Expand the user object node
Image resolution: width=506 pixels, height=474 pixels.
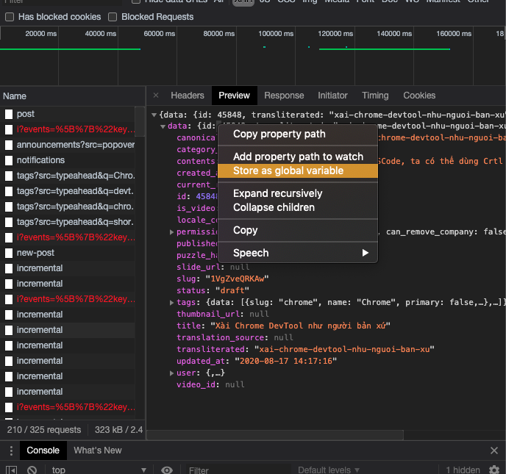click(171, 373)
